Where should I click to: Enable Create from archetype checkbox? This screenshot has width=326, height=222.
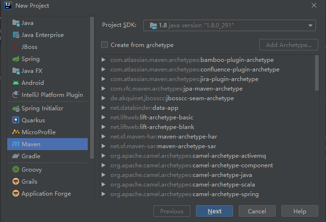[105, 45]
